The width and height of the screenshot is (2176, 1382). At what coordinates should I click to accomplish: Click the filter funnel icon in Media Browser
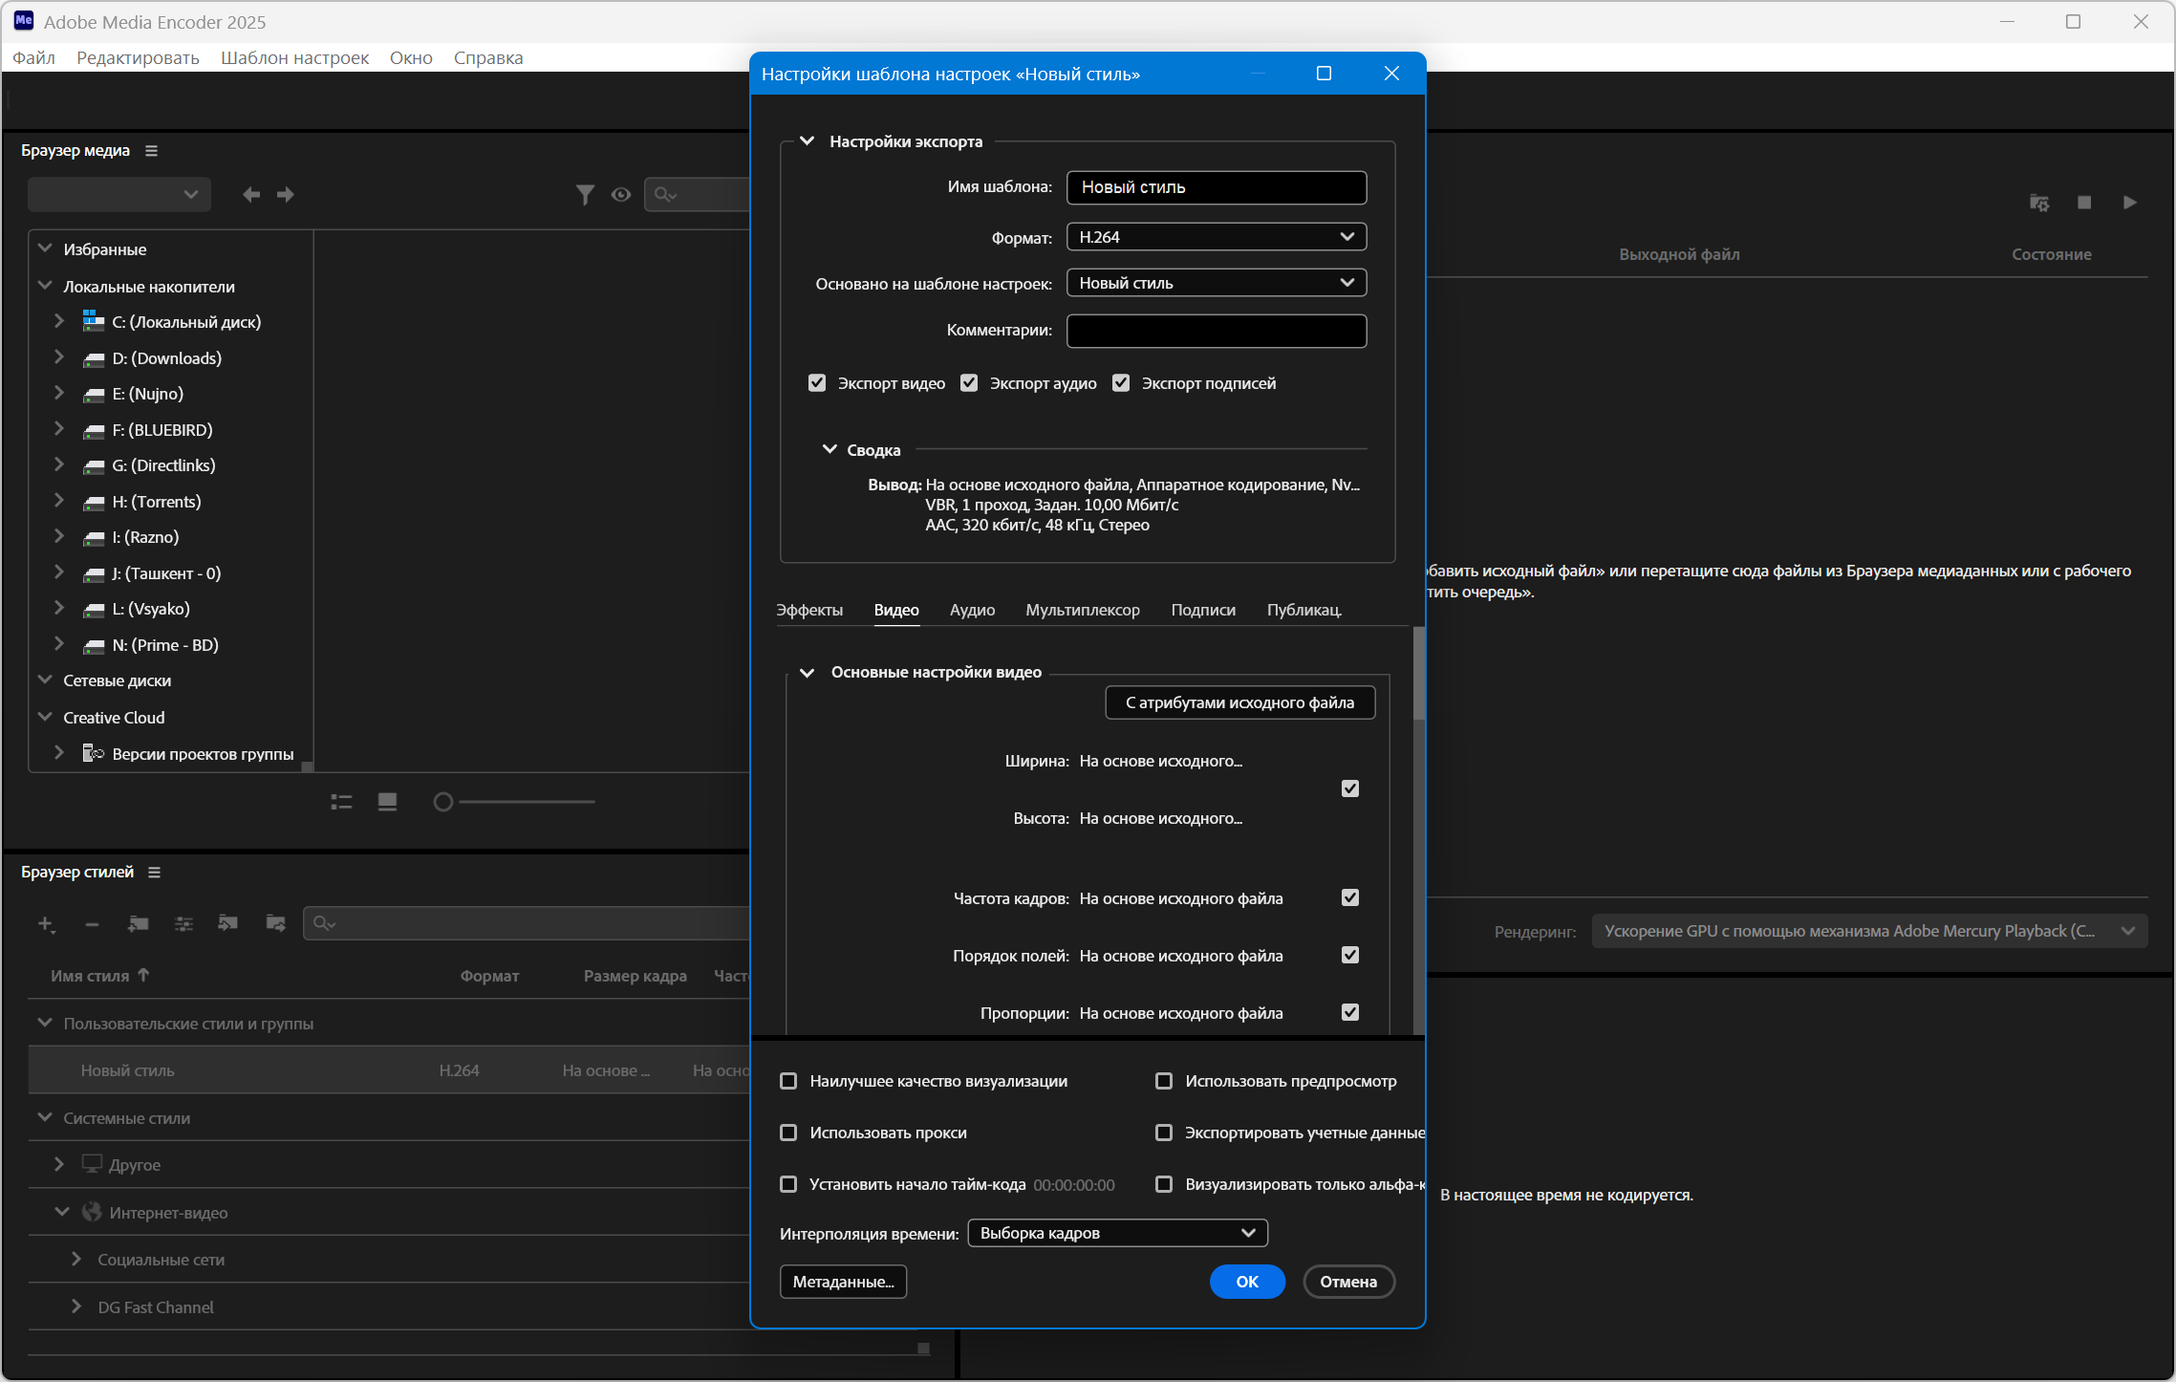585,195
